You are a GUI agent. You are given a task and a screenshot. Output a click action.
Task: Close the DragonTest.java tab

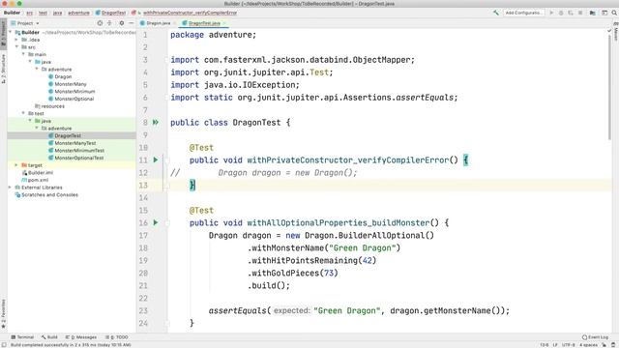click(x=224, y=23)
